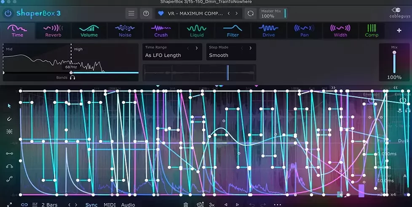Switch trigger mode to Audio
The width and height of the screenshot is (412, 207).
[x=128, y=204]
